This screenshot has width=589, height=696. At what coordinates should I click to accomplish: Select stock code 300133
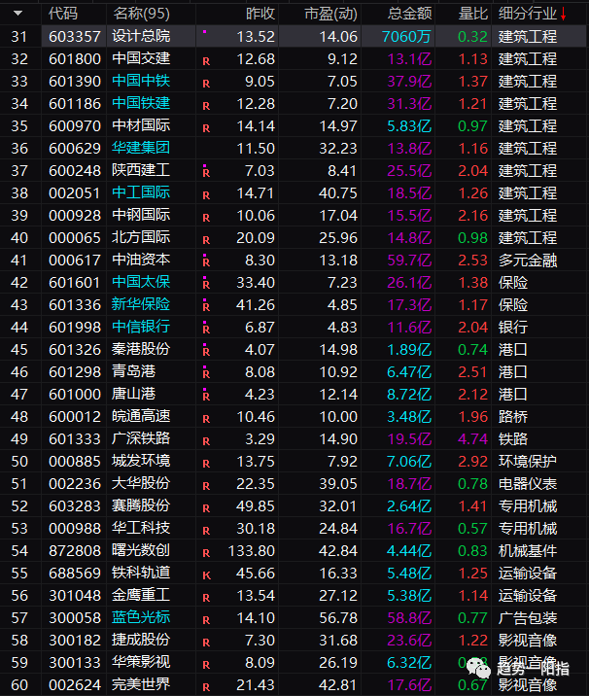75,662
